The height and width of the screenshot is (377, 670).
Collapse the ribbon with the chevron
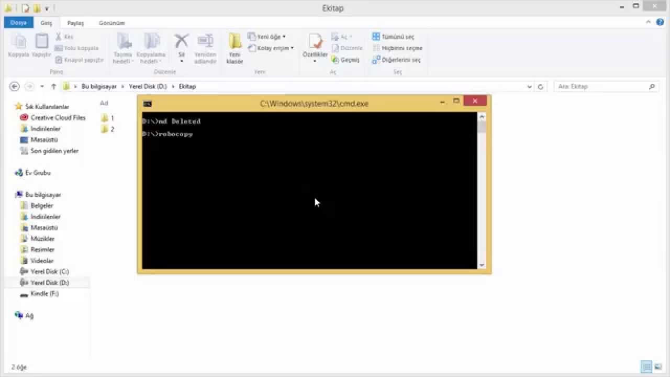pyautogui.click(x=648, y=23)
